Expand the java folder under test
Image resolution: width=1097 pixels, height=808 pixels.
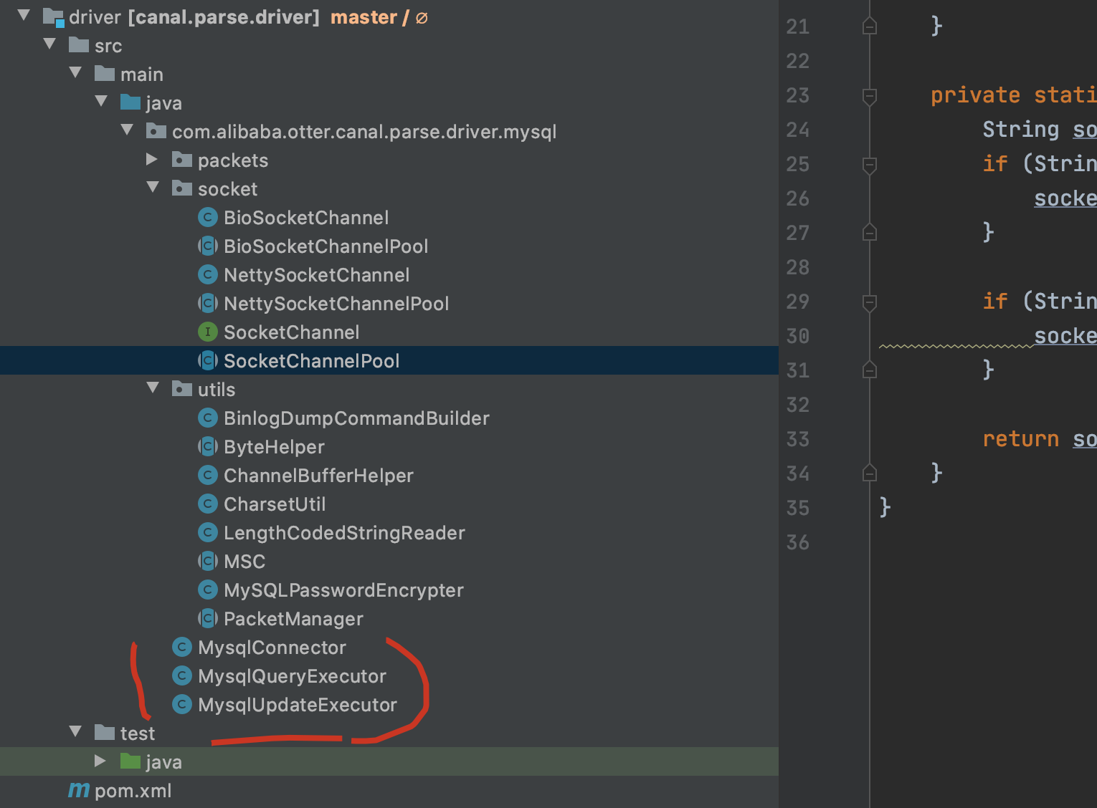(x=100, y=761)
